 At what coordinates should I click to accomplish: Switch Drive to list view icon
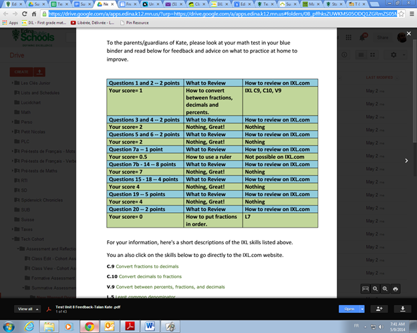pyautogui.click(x=361, y=55)
